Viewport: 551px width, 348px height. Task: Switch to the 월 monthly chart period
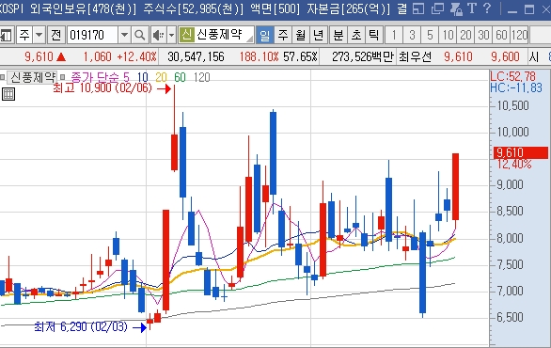coord(301,35)
